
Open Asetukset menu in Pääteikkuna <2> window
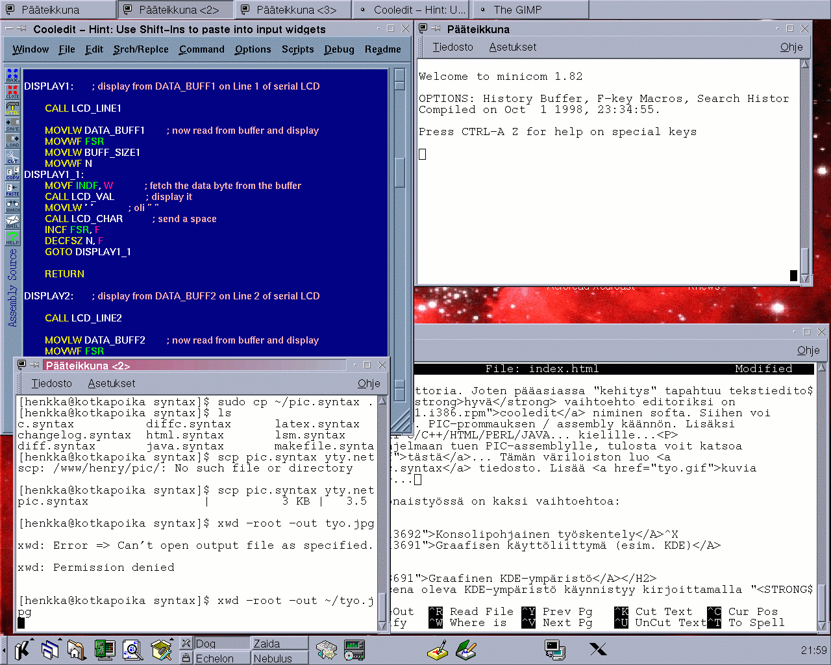tap(112, 384)
